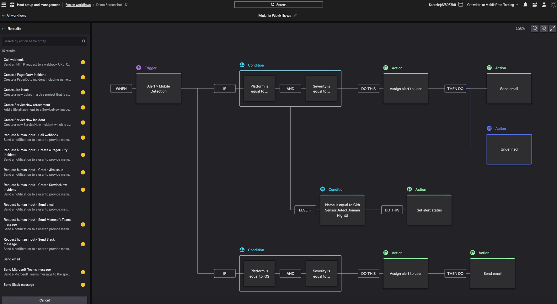Click the Falcon logo icon beside Host setup
The width and height of the screenshot is (557, 304).
coord(12,5)
